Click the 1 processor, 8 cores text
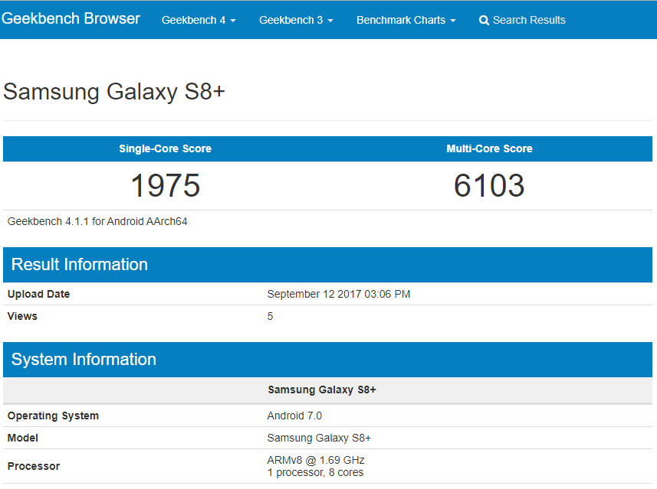Viewport: 657px width, 489px height. 315,472
